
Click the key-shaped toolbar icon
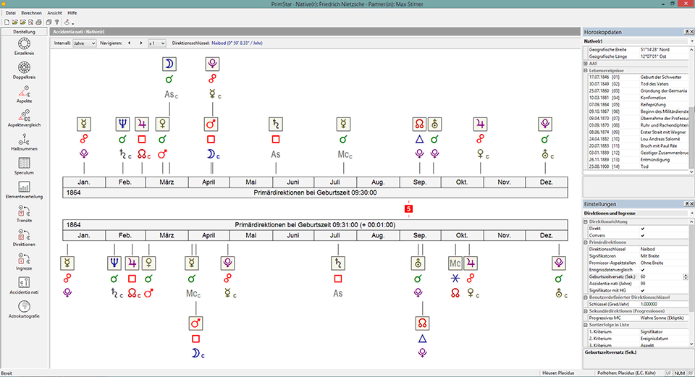[56, 22]
